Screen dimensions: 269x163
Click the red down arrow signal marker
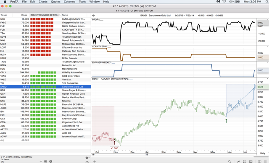pos(115,142)
